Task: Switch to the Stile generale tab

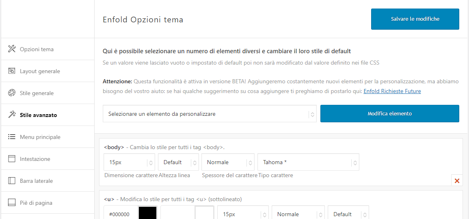Action: pyautogui.click(x=48, y=93)
